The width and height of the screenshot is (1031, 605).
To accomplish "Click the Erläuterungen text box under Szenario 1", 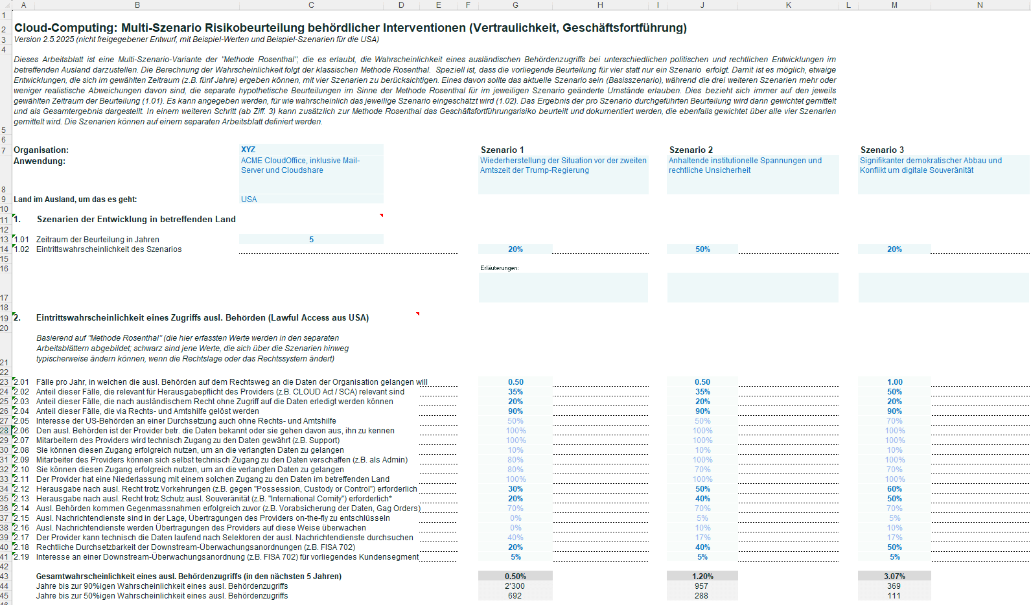I will [x=563, y=288].
